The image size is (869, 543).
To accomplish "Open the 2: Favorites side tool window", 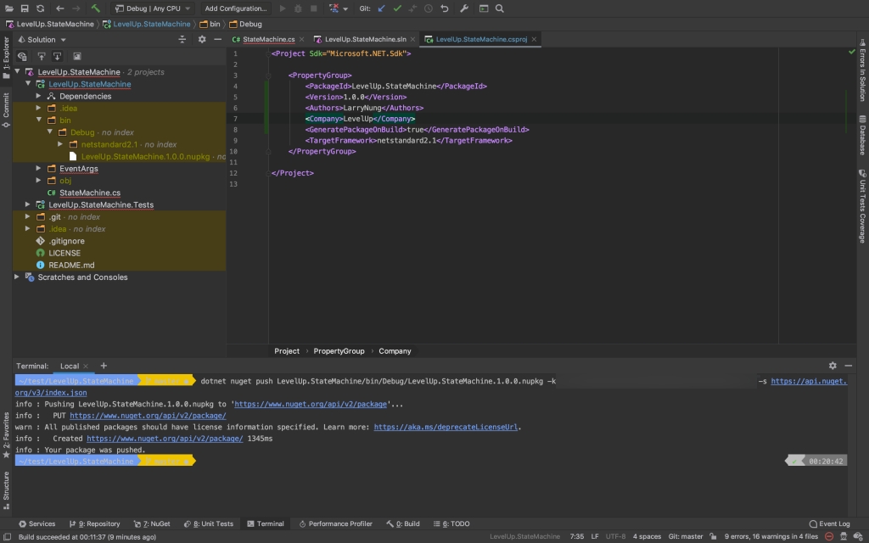I will (6, 435).
